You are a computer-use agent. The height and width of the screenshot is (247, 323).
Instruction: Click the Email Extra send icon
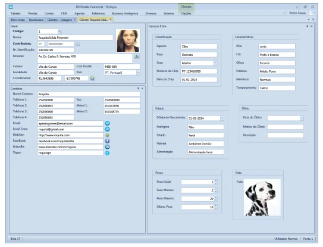click(x=107, y=129)
